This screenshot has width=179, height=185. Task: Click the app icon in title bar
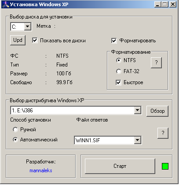(x=6, y=4)
